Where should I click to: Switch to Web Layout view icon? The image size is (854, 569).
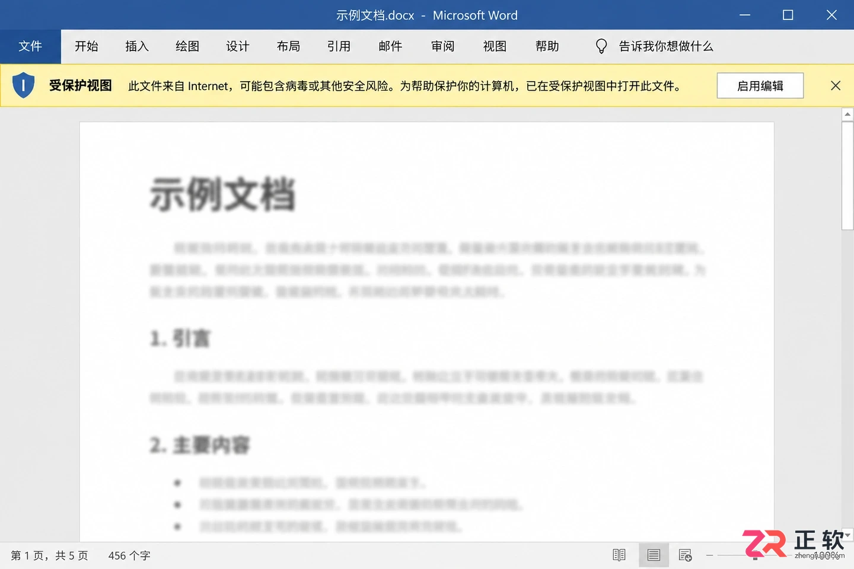point(685,555)
